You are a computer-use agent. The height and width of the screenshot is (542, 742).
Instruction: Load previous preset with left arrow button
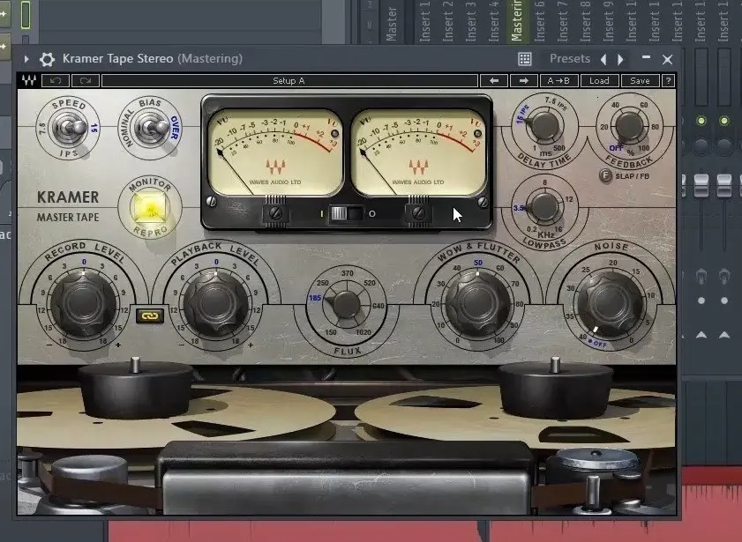coord(494,81)
